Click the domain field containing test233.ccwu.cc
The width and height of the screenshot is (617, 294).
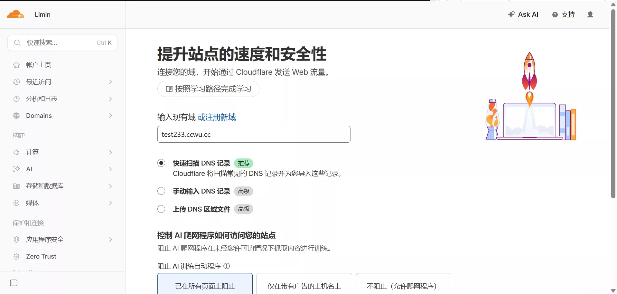254,134
